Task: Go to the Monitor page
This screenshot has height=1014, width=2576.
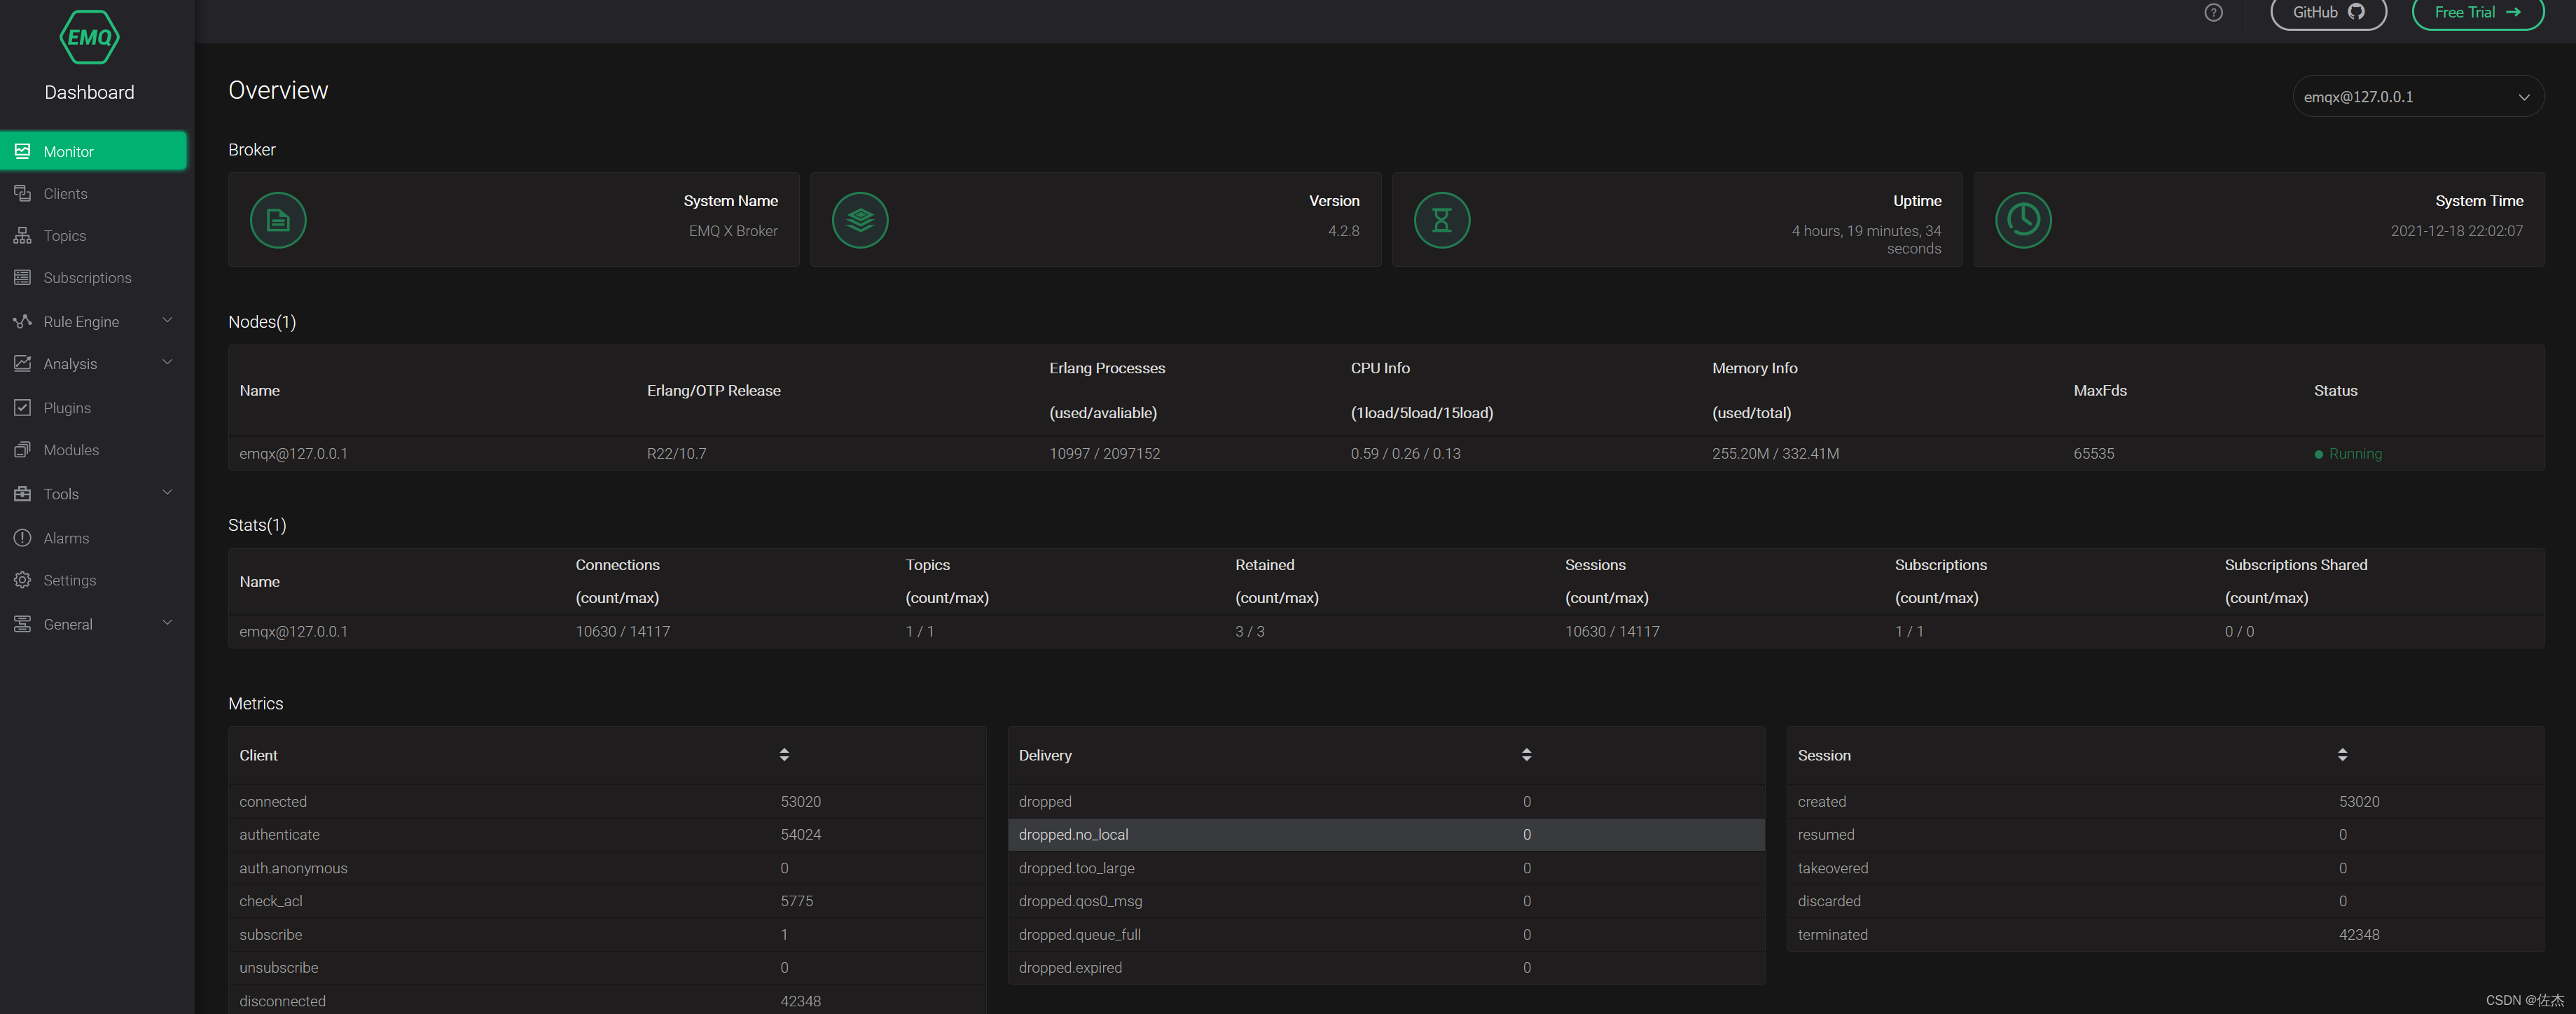Action: click(93, 151)
